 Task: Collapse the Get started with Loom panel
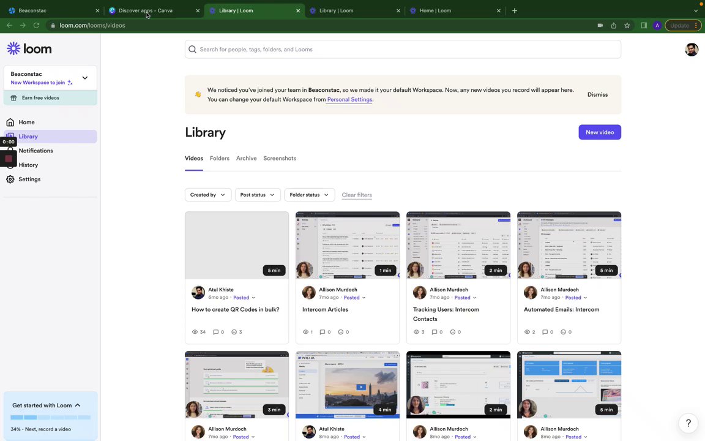(78, 405)
